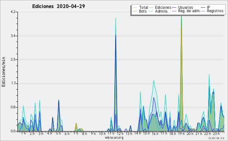
Task: Select the 5 h tick label
Action: [x=58, y=133]
